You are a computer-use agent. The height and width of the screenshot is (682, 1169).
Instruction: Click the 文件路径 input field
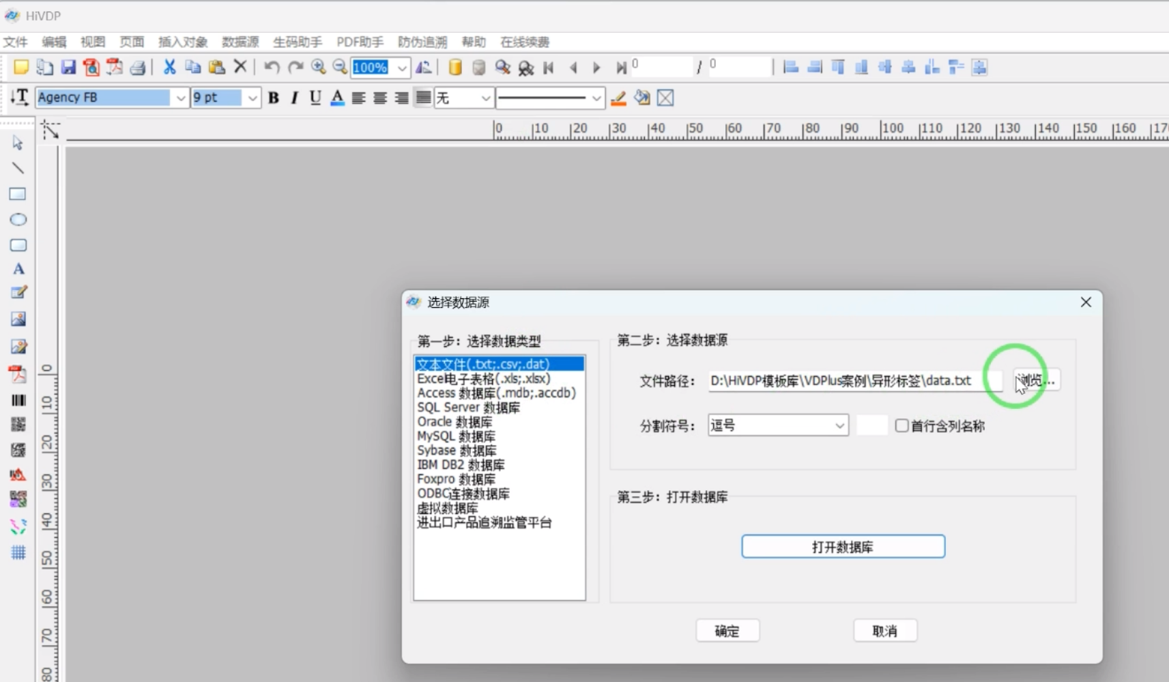pos(855,380)
